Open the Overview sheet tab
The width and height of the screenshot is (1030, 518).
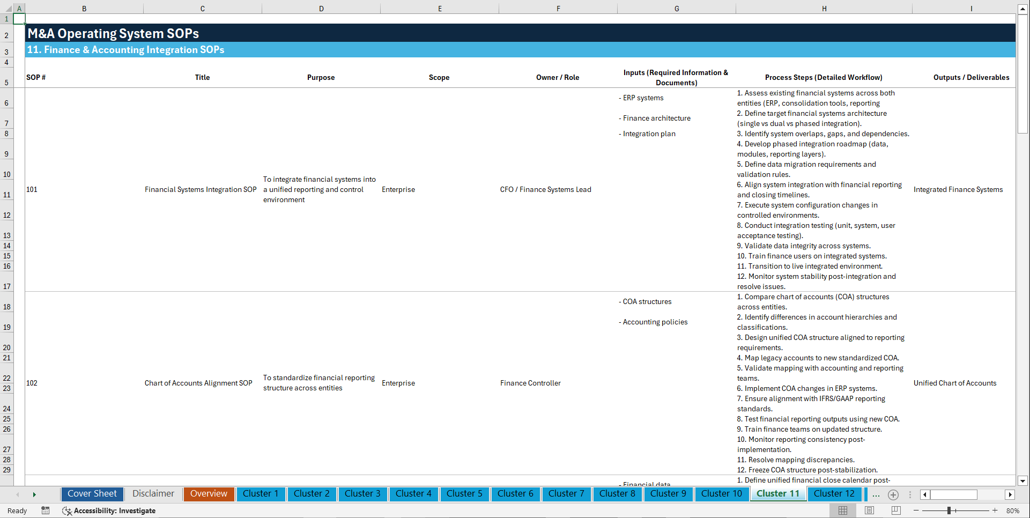click(x=209, y=494)
